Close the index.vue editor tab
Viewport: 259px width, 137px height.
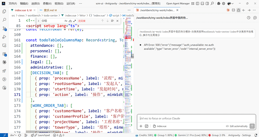(35, 10)
